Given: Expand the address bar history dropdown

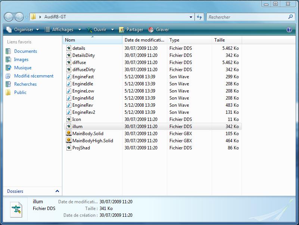Looking at the screenshot, I should pos(191,17).
